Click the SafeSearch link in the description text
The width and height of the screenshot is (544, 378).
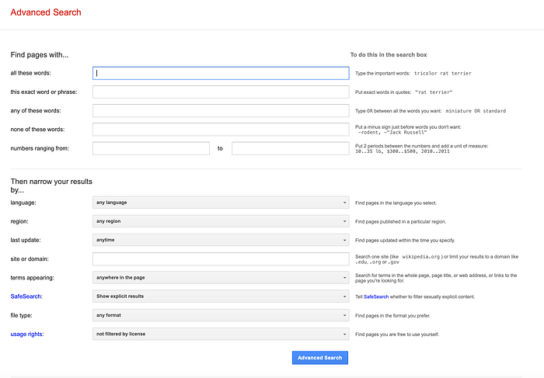tap(376, 297)
